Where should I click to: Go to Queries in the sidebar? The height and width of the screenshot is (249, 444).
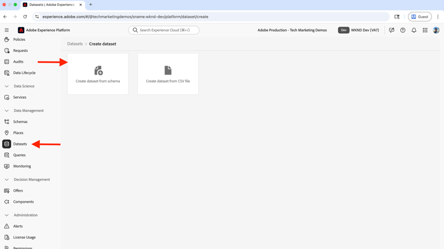click(x=20, y=155)
